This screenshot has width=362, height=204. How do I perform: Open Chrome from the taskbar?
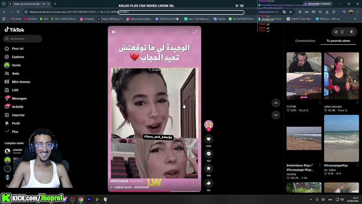[x=81, y=199]
